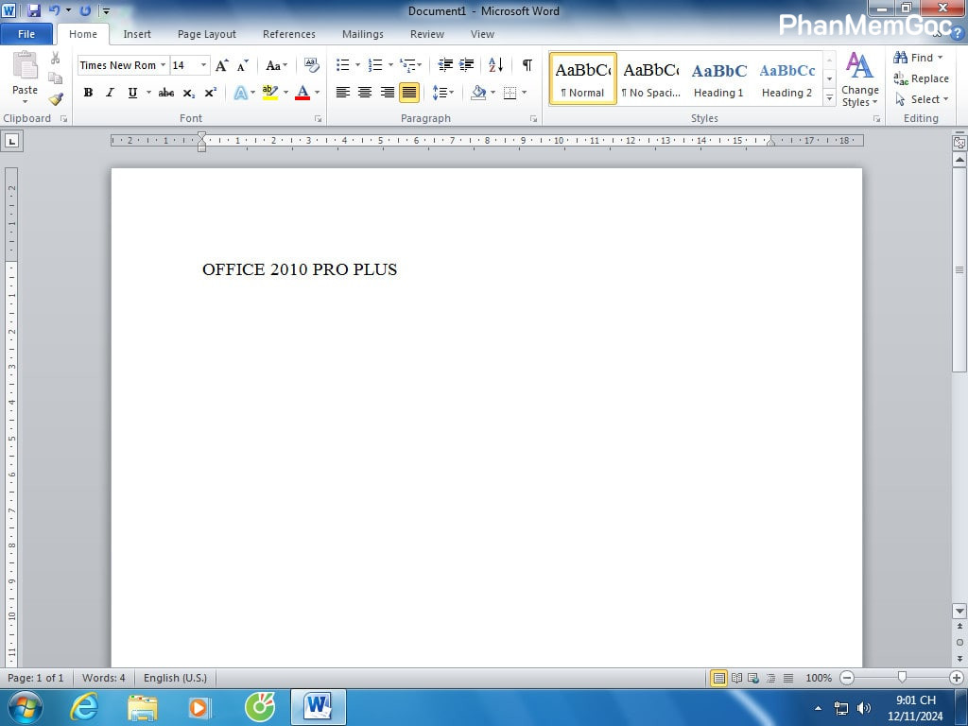Toggle Justify alignment button
Image resolution: width=968 pixels, height=726 pixels.
(x=409, y=93)
